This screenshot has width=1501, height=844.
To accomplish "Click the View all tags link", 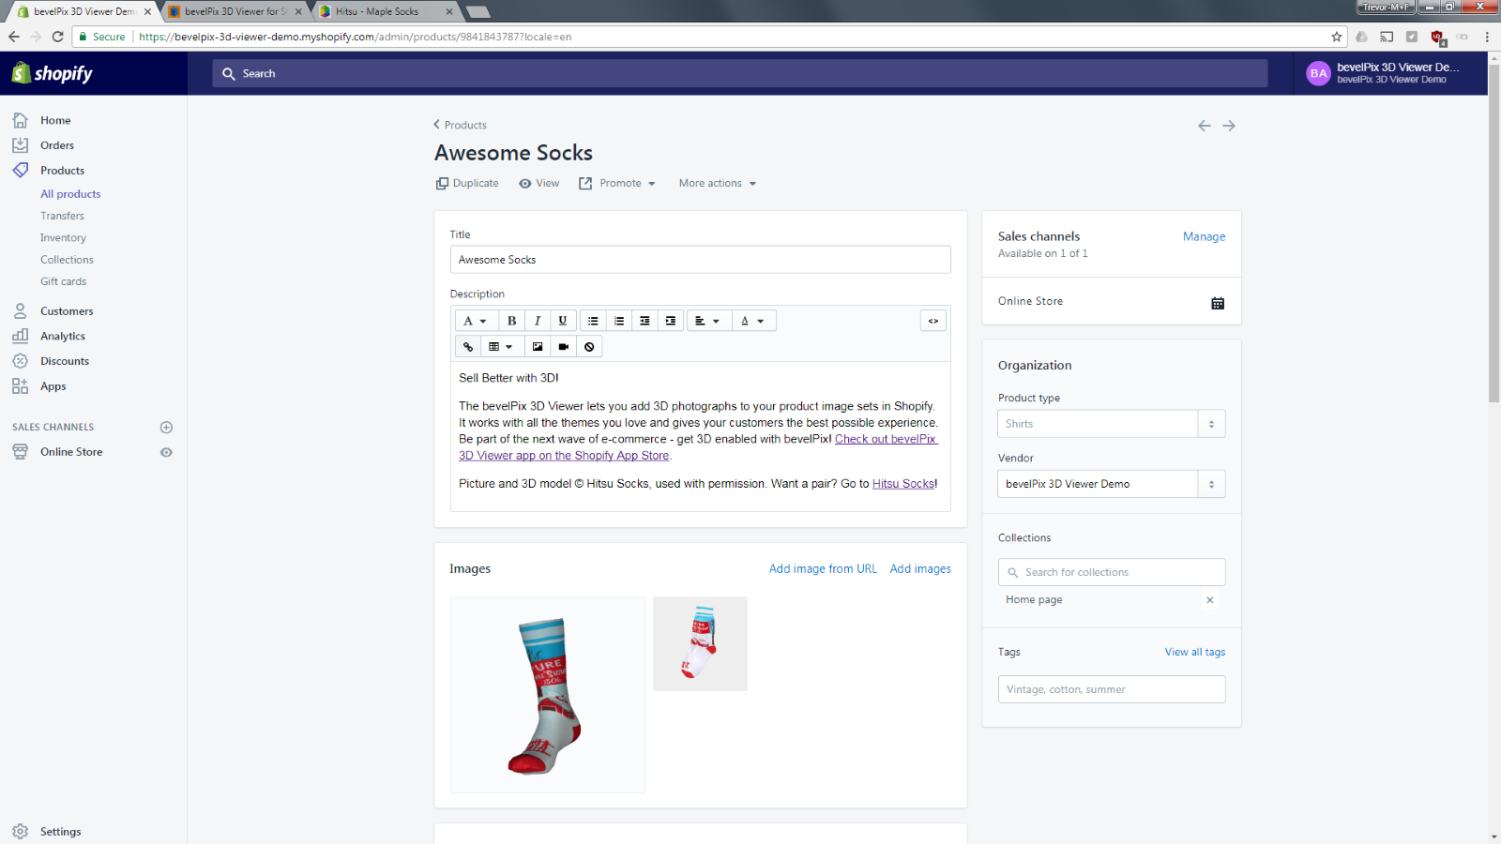I will tap(1195, 652).
